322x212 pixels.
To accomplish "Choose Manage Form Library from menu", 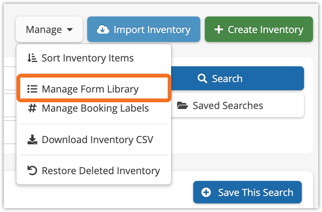I will (x=94, y=89).
